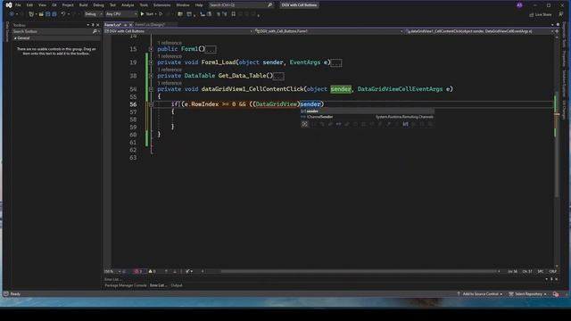Click the save file toolbar icon
The height and width of the screenshot is (321, 571).
point(47,14)
